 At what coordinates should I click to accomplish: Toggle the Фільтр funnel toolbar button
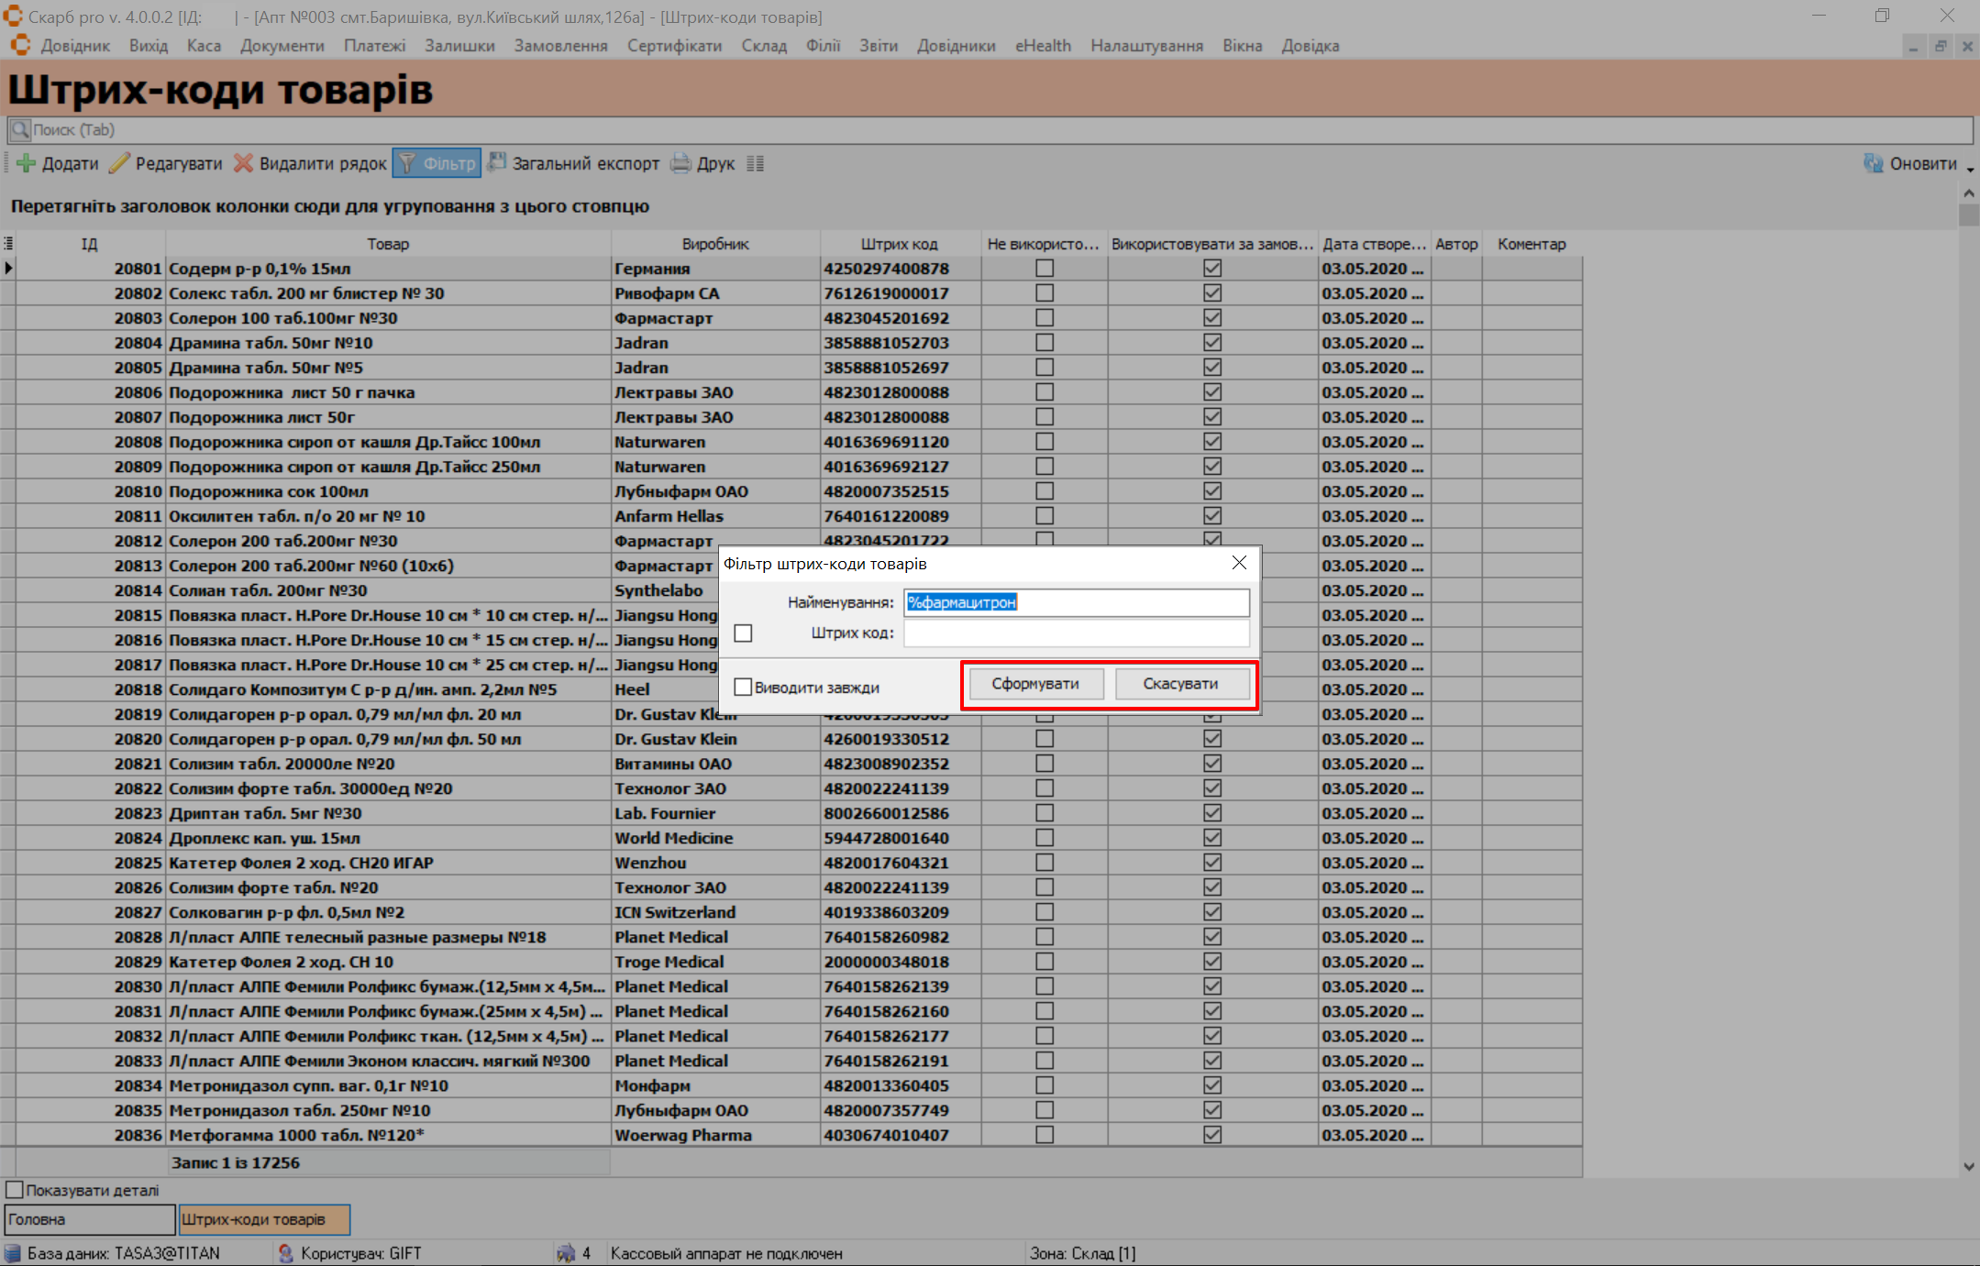tap(437, 163)
